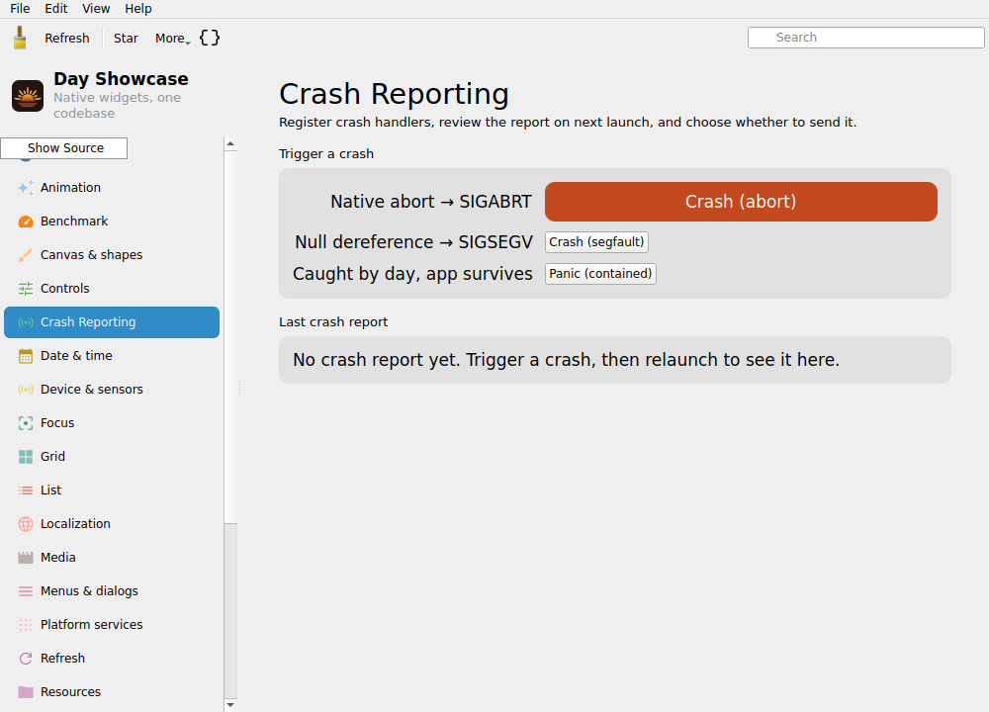Click the 'Caught by day, app survives' label
The image size is (989, 712).
[412, 274]
